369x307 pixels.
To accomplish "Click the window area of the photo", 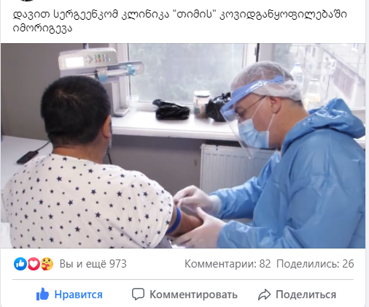I will point(186,73).
